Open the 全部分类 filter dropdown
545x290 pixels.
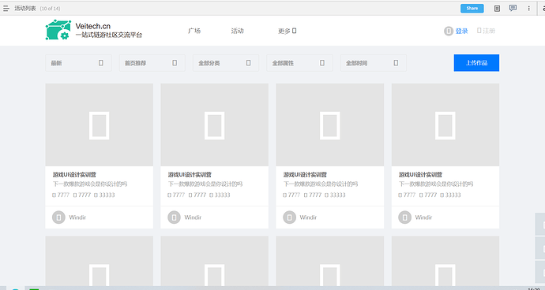(x=226, y=63)
